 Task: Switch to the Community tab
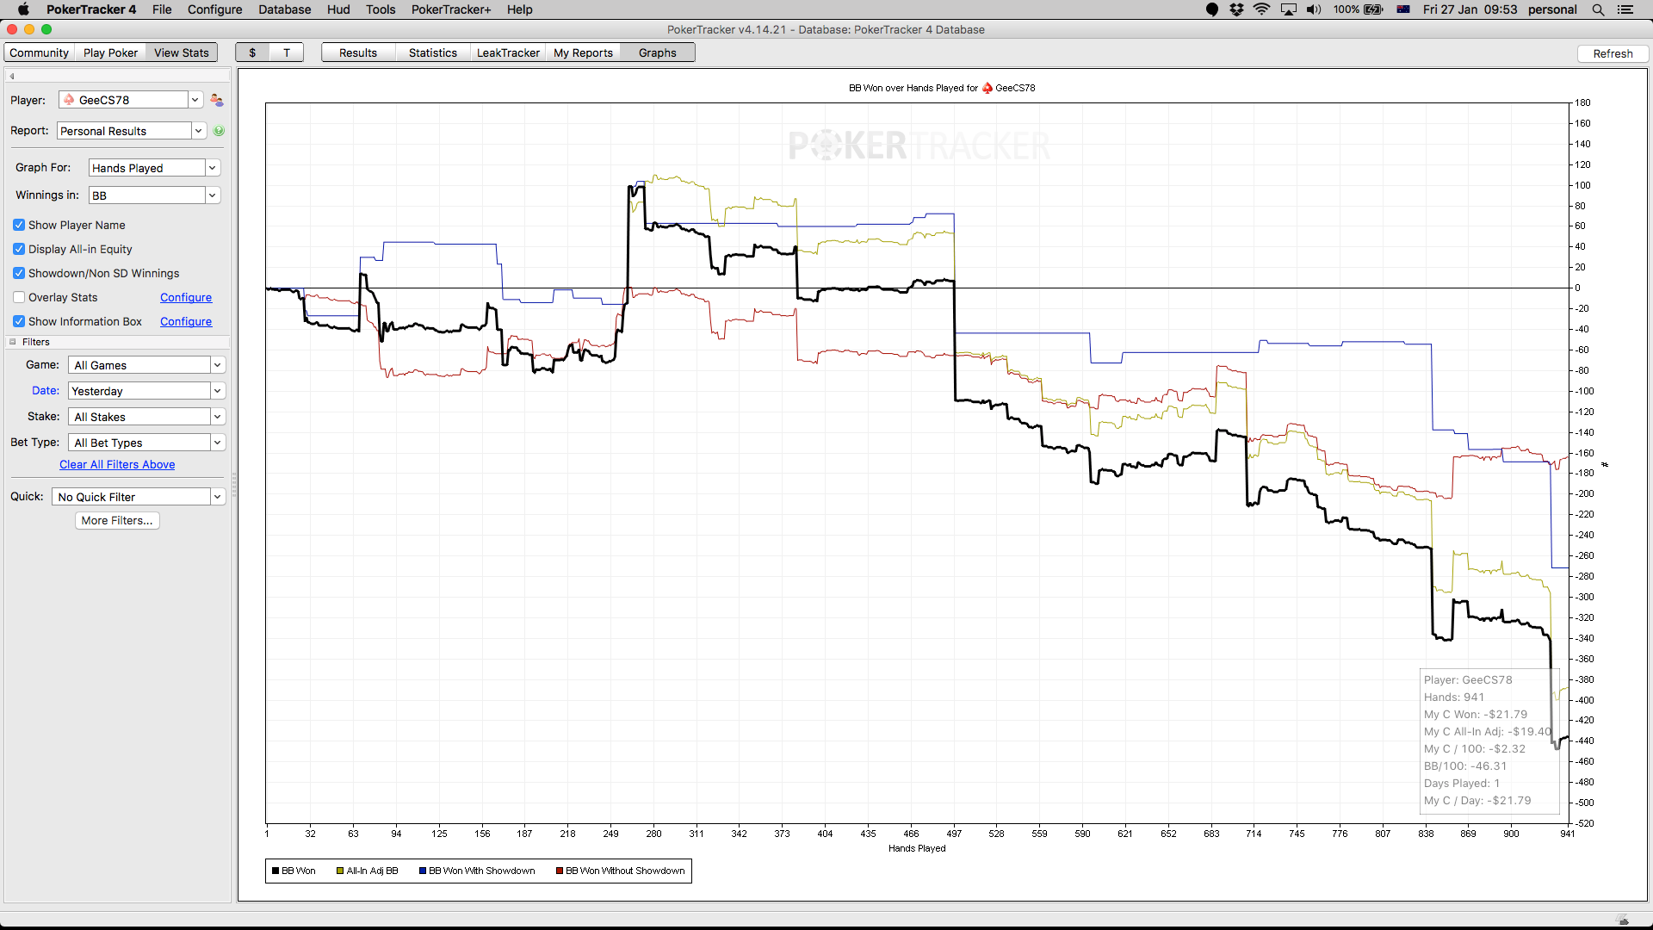point(39,53)
